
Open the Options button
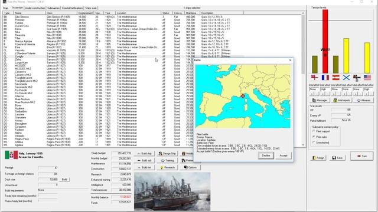(190, 167)
